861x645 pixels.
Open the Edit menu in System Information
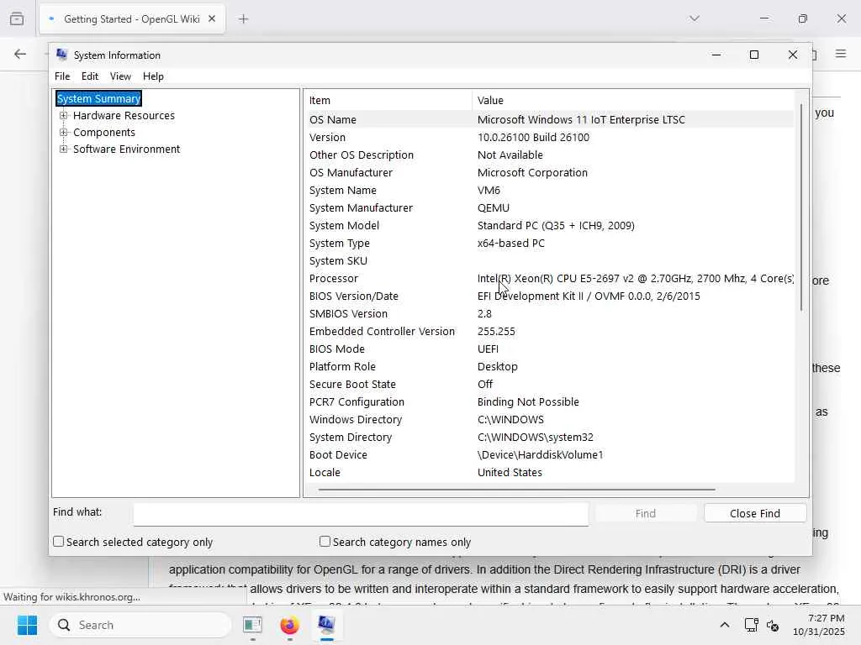89,76
